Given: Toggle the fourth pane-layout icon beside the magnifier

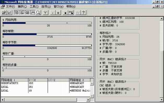Looking at the screenshot, I should (33, 12).
